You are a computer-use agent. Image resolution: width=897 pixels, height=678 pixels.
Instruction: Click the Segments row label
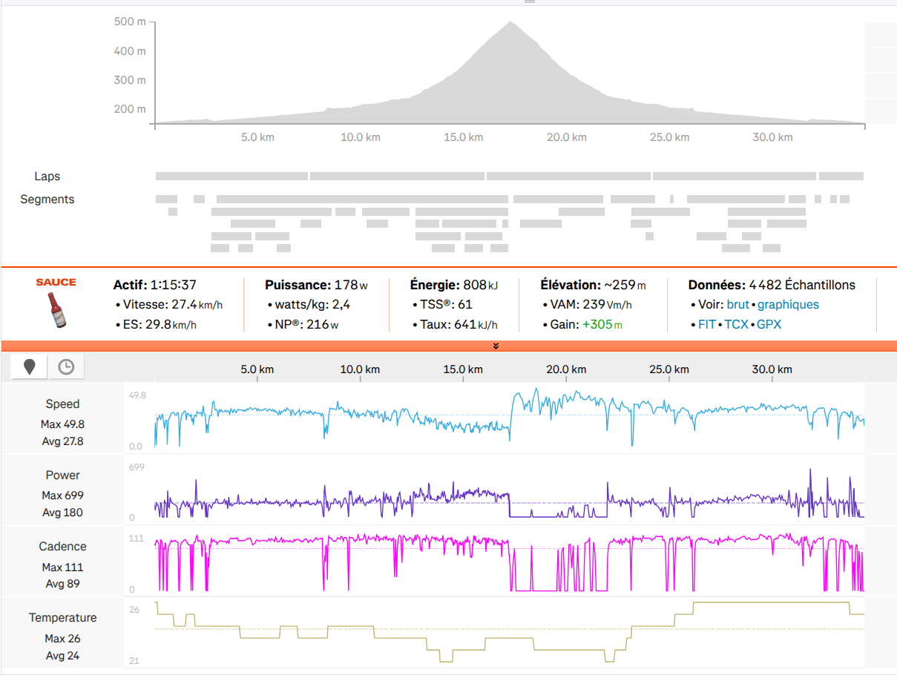[x=47, y=200]
